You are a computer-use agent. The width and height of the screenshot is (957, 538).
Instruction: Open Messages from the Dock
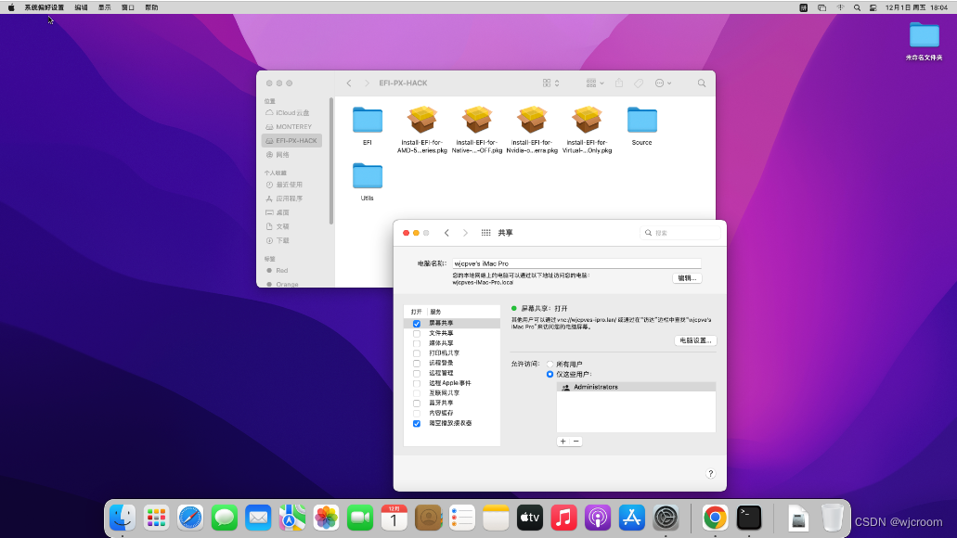(x=225, y=518)
